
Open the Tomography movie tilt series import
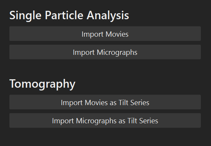click(105, 102)
